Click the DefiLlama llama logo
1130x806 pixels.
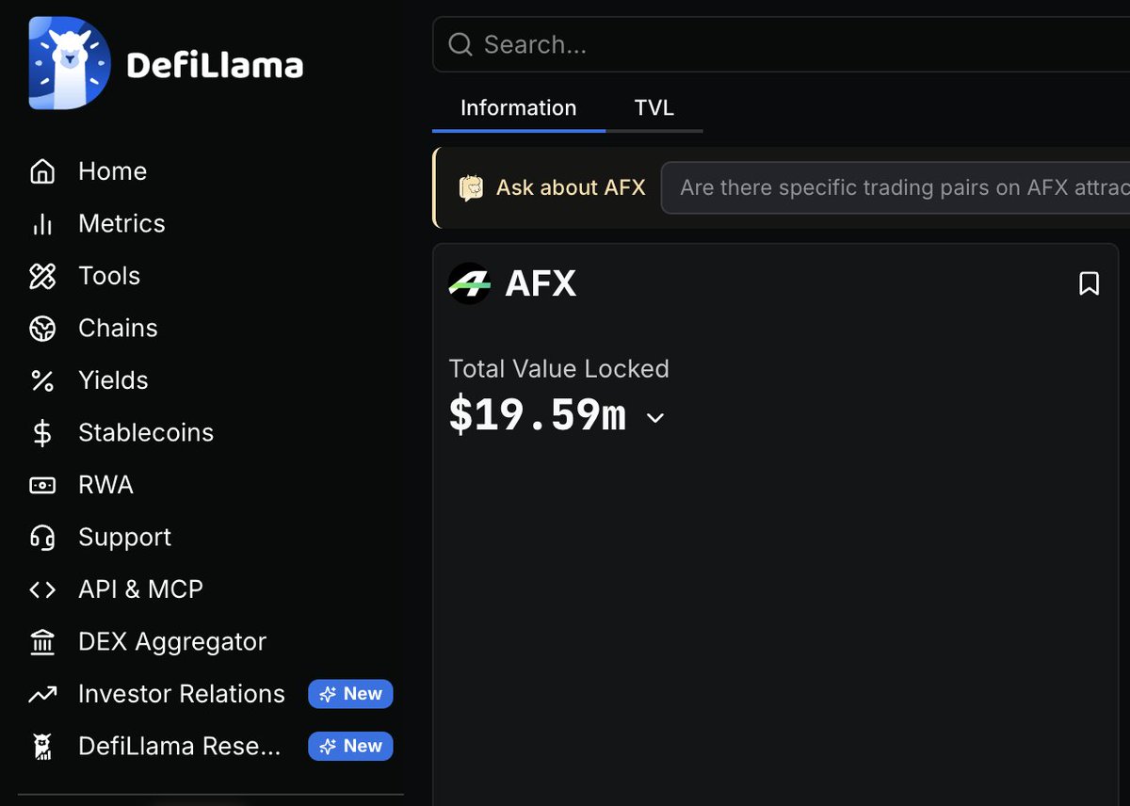coord(70,63)
